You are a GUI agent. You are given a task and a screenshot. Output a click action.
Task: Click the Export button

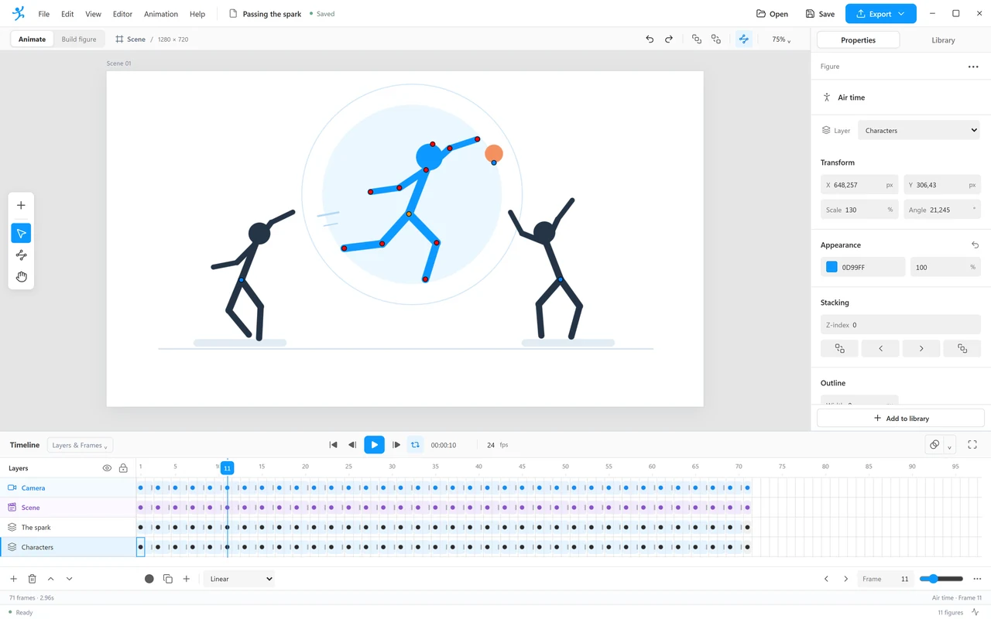click(880, 14)
